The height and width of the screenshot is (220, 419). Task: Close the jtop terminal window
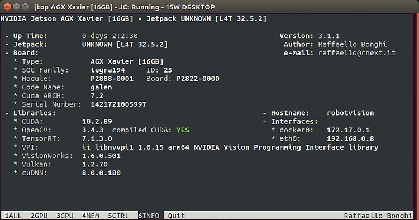tap(7, 7)
